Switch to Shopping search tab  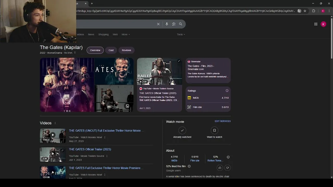[103, 35]
